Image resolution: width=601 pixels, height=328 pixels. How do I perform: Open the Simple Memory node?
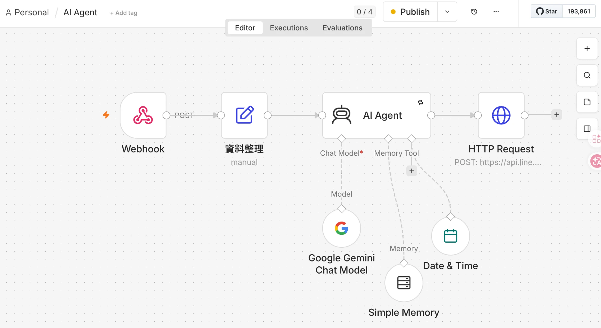click(404, 283)
